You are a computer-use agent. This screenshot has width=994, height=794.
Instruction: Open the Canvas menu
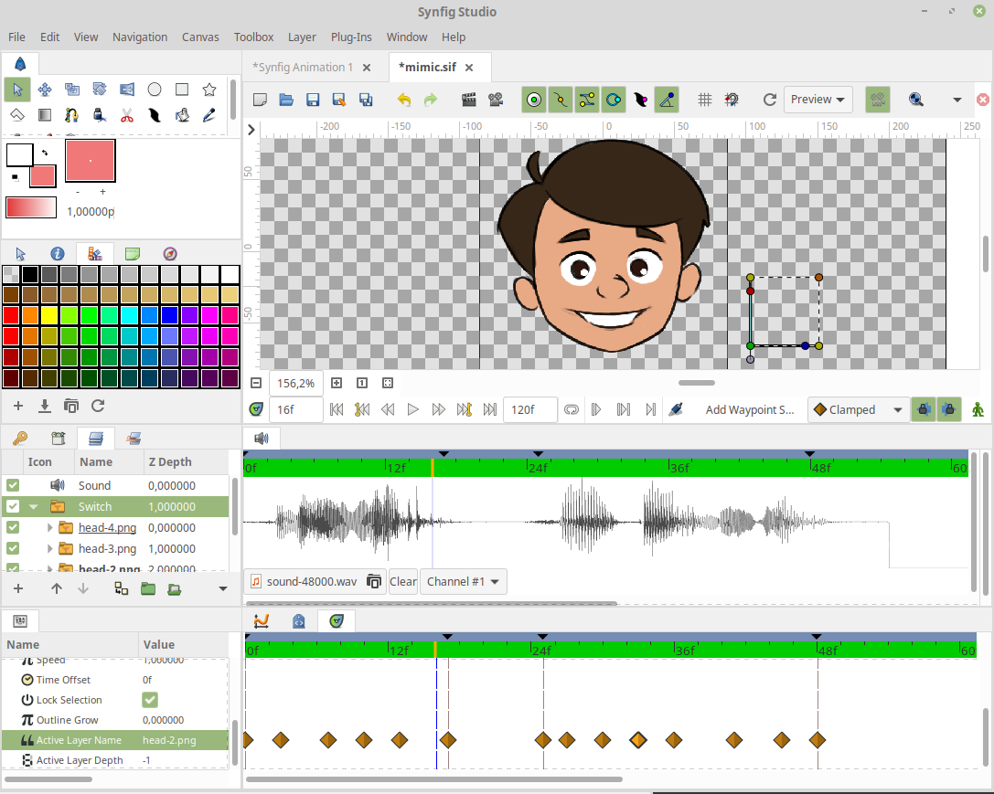(x=200, y=37)
